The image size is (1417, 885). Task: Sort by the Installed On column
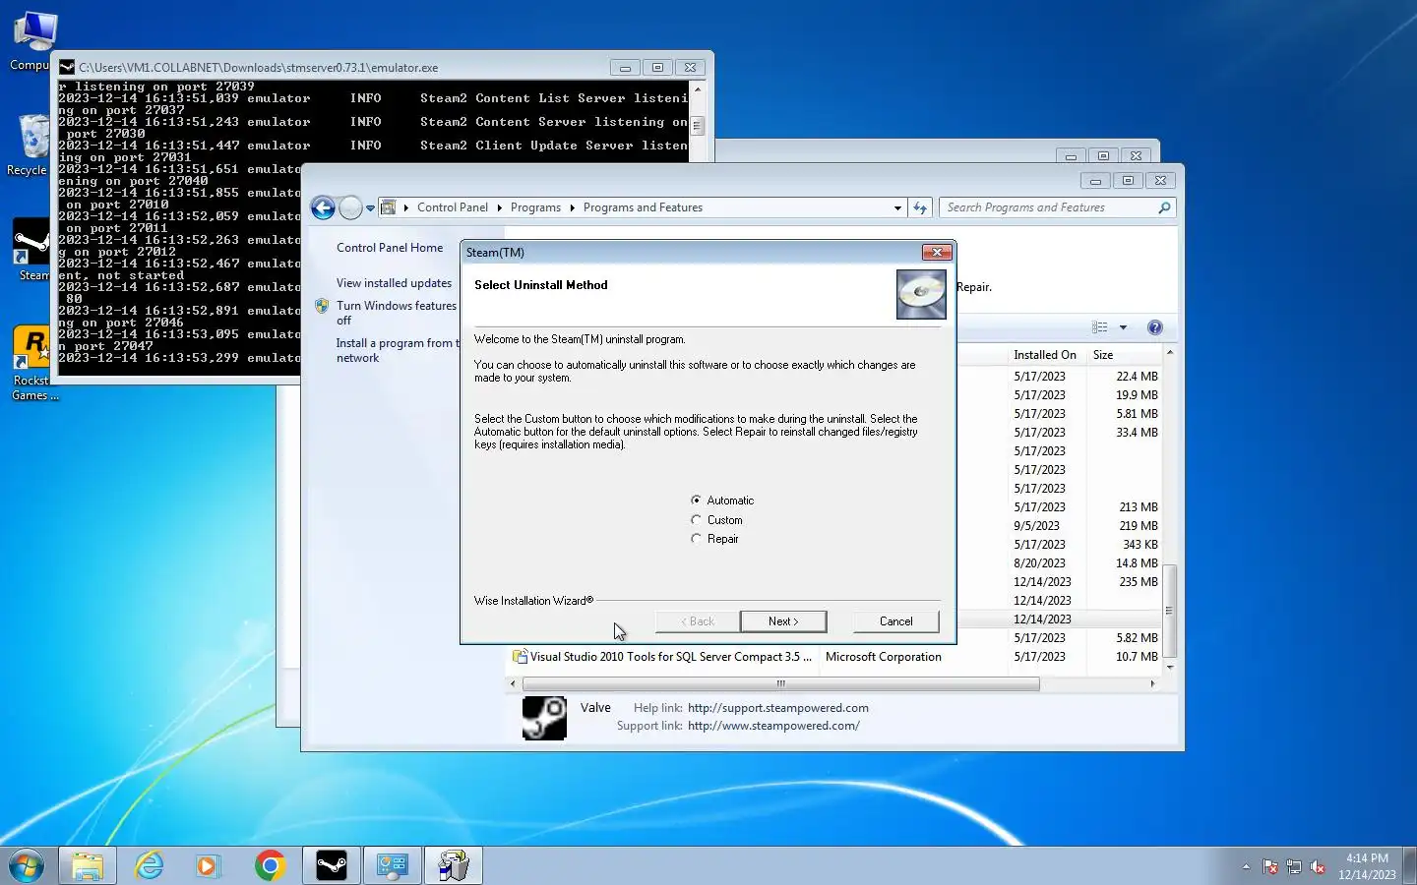point(1045,355)
